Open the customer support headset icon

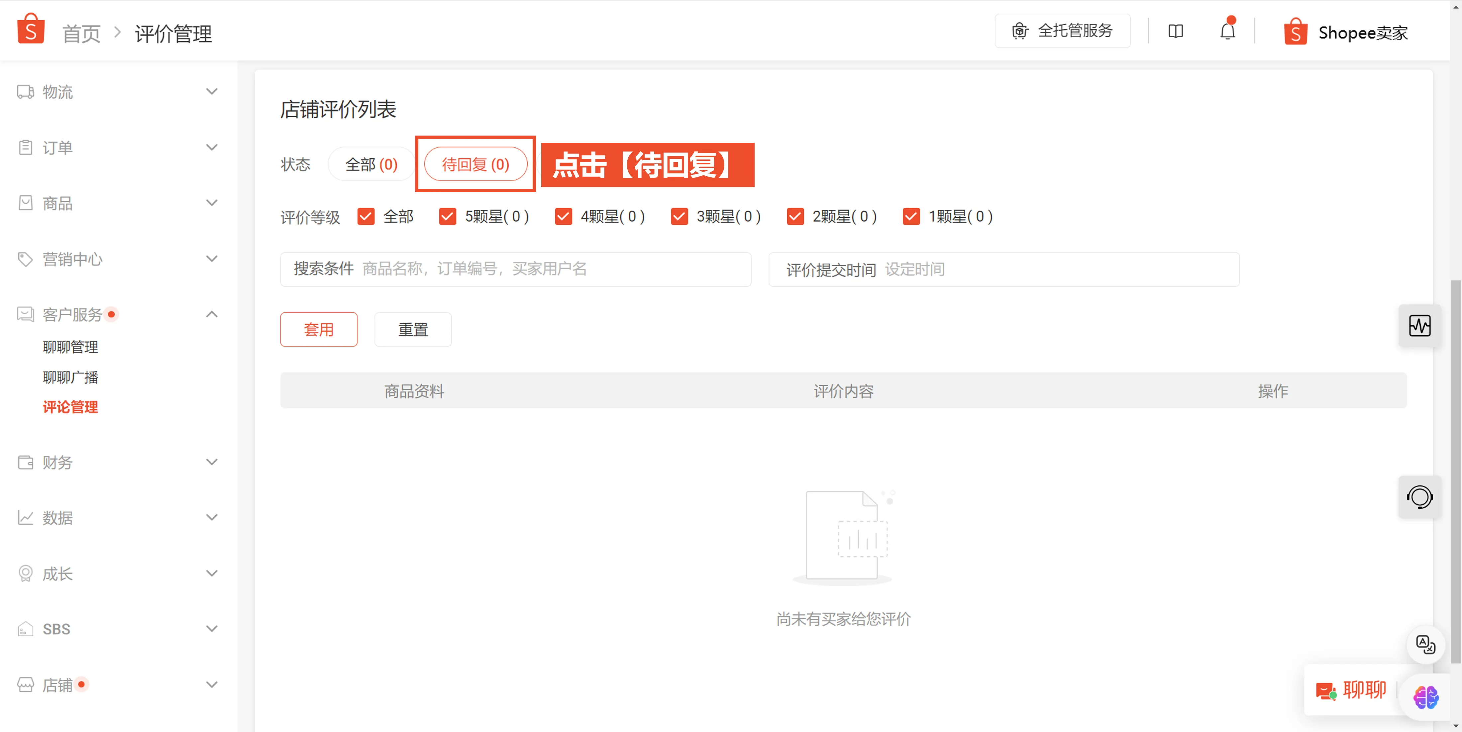point(1420,497)
